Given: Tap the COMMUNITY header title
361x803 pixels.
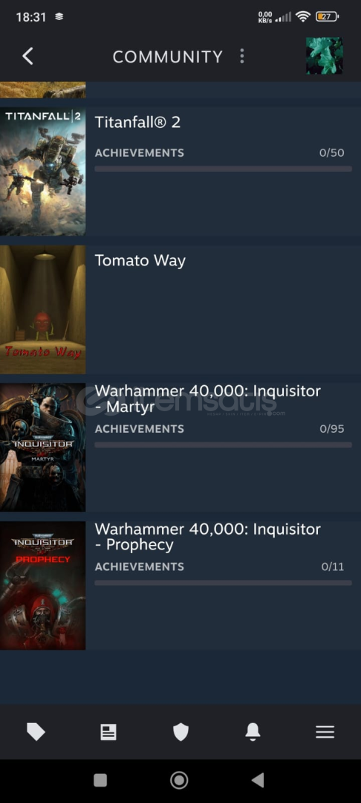Looking at the screenshot, I should 168,57.
